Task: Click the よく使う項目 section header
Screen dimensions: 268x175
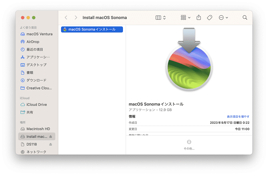Action: click(28, 27)
